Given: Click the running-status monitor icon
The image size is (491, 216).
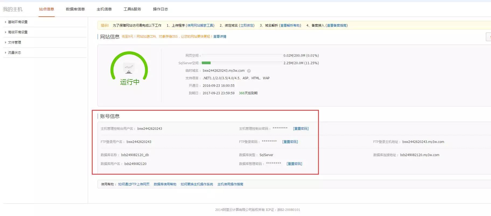Looking at the screenshot, I should tap(129, 68).
